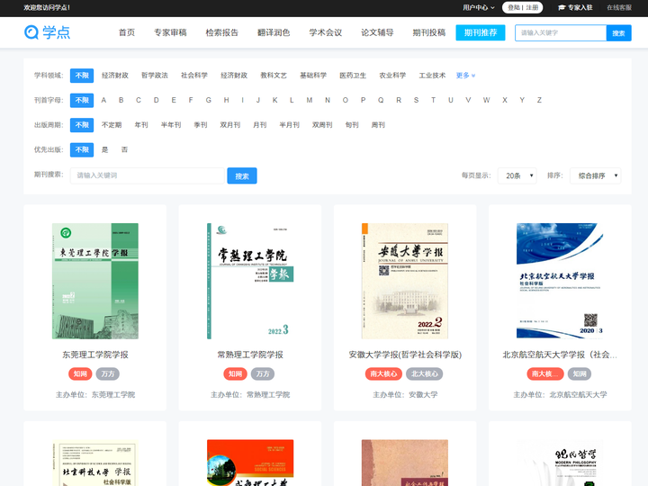This screenshot has height=486, width=648.
Task: Open the 专家审稿 menu item
Action: point(170,32)
